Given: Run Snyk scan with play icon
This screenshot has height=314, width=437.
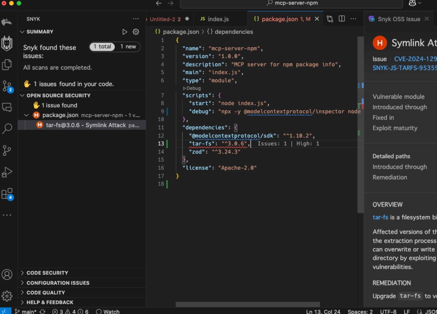Looking at the screenshot, I should [x=125, y=32].
